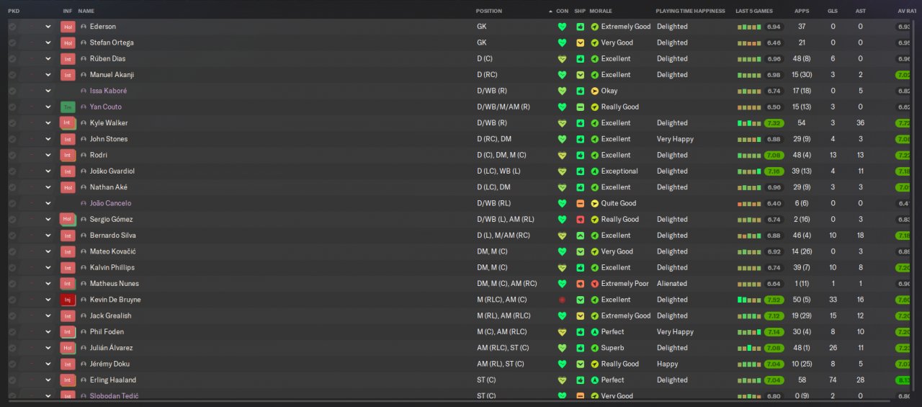Click Erling Haaland's 74 goals value
Viewport: 922px width, 407px height.
pos(833,380)
